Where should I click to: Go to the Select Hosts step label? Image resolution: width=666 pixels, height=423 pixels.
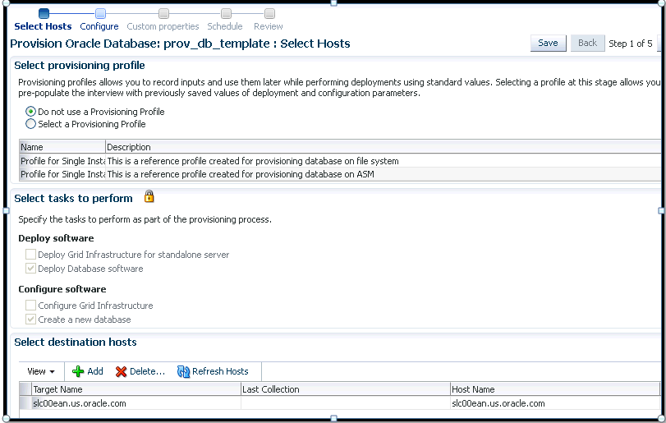(43, 26)
